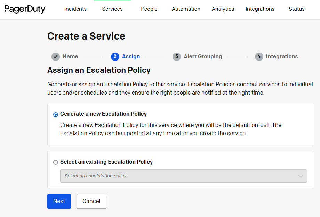Click the step 2 circle icon

pyautogui.click(x=115, y=57)
